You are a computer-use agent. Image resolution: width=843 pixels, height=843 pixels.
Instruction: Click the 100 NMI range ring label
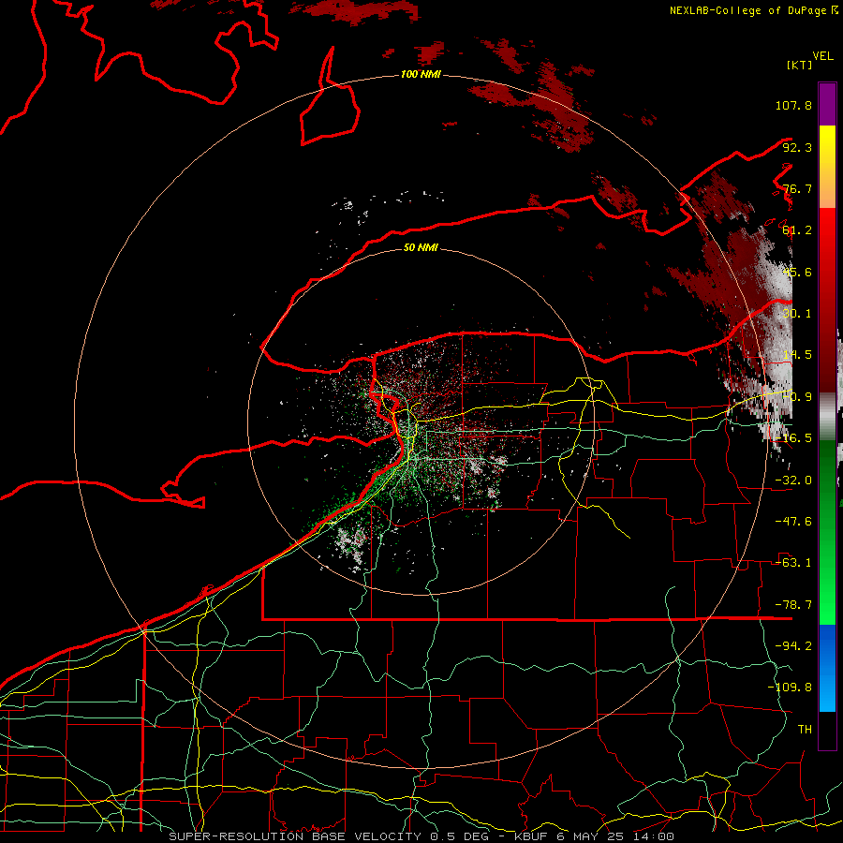click(421, 74)
